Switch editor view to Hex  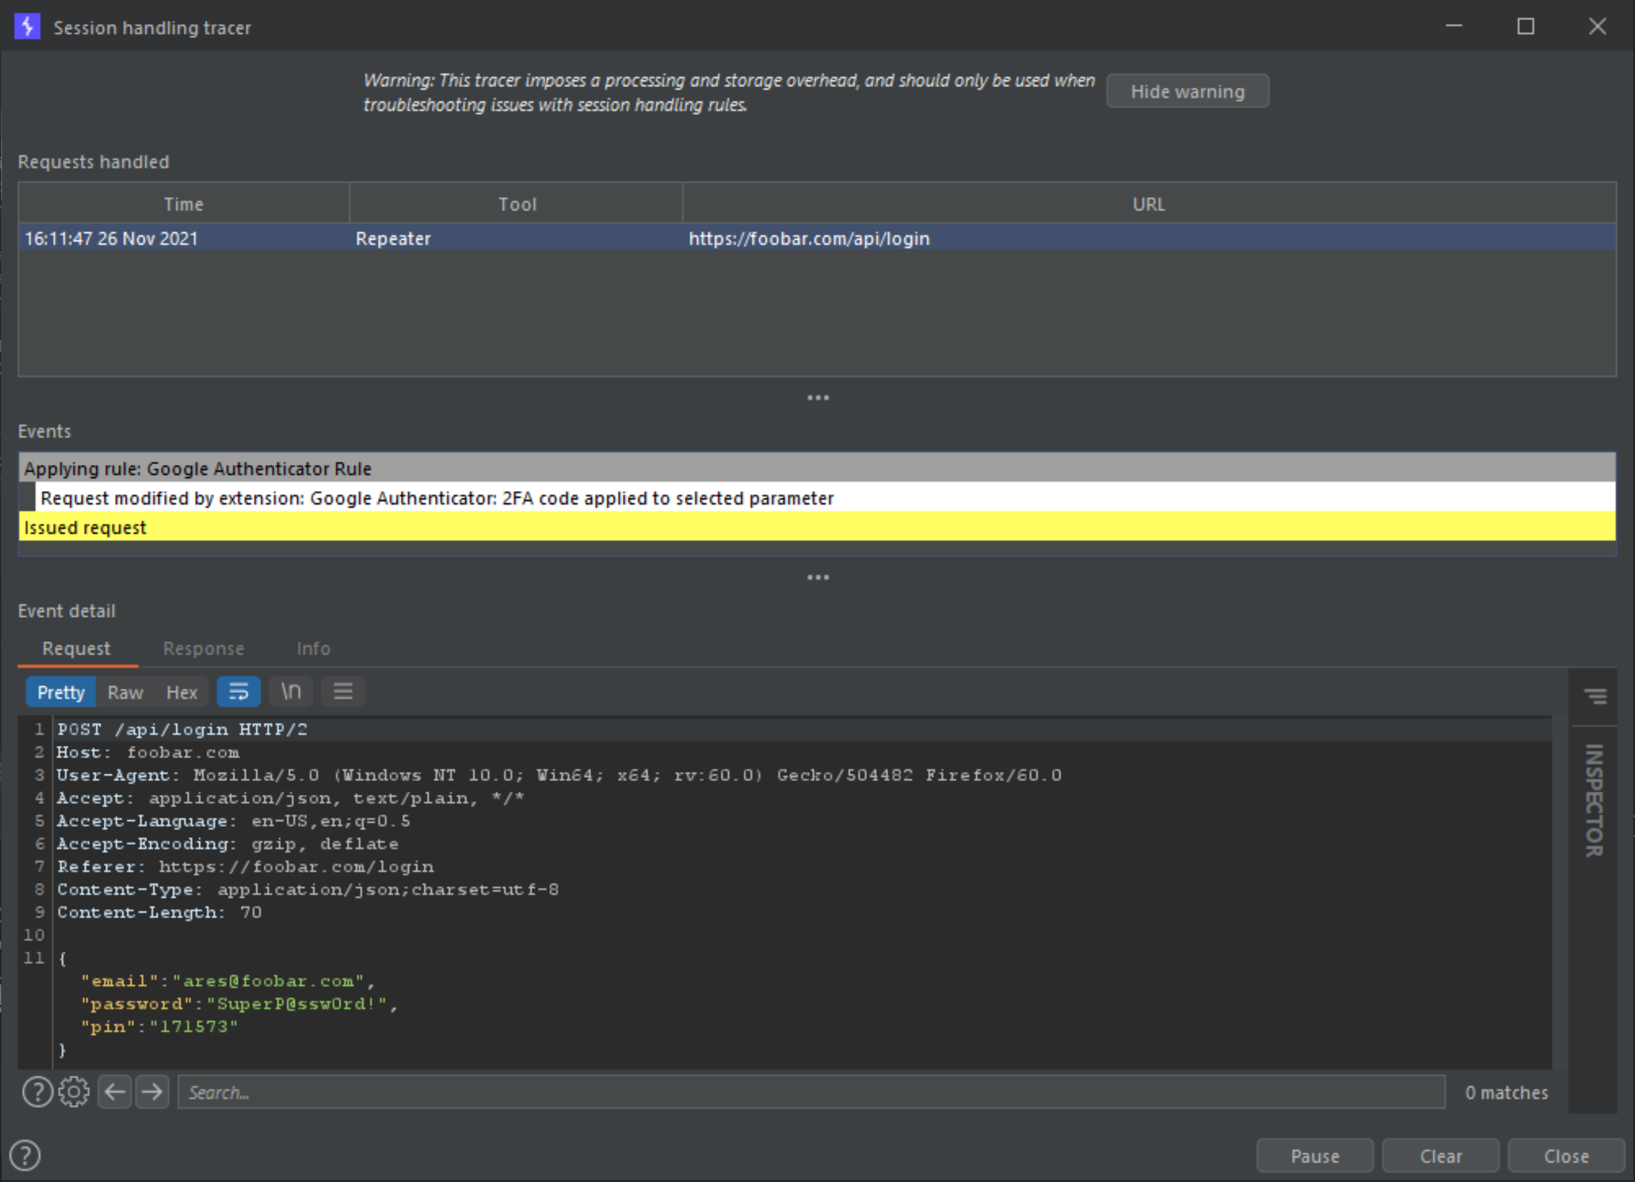tap(182, 692)
